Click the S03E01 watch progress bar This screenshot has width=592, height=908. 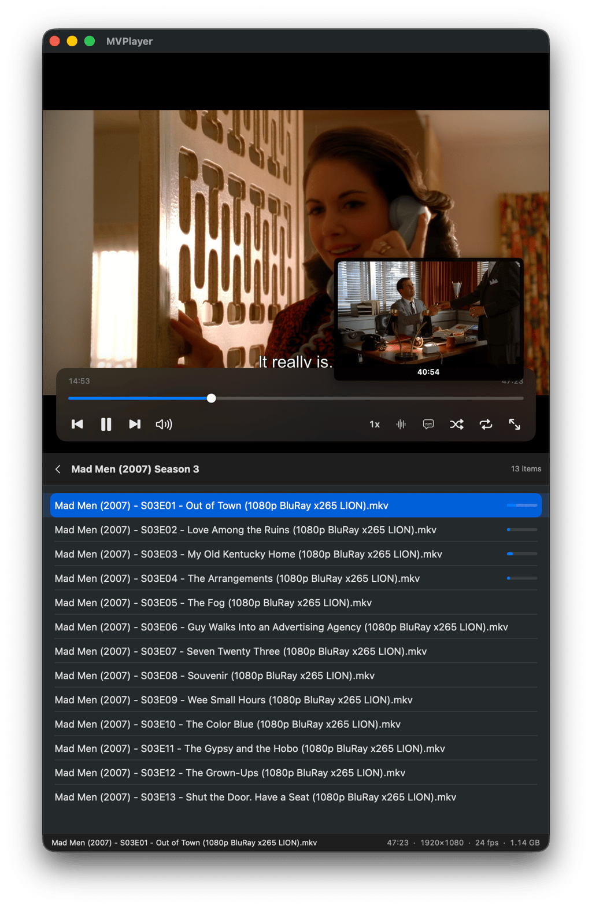[522, 505]
